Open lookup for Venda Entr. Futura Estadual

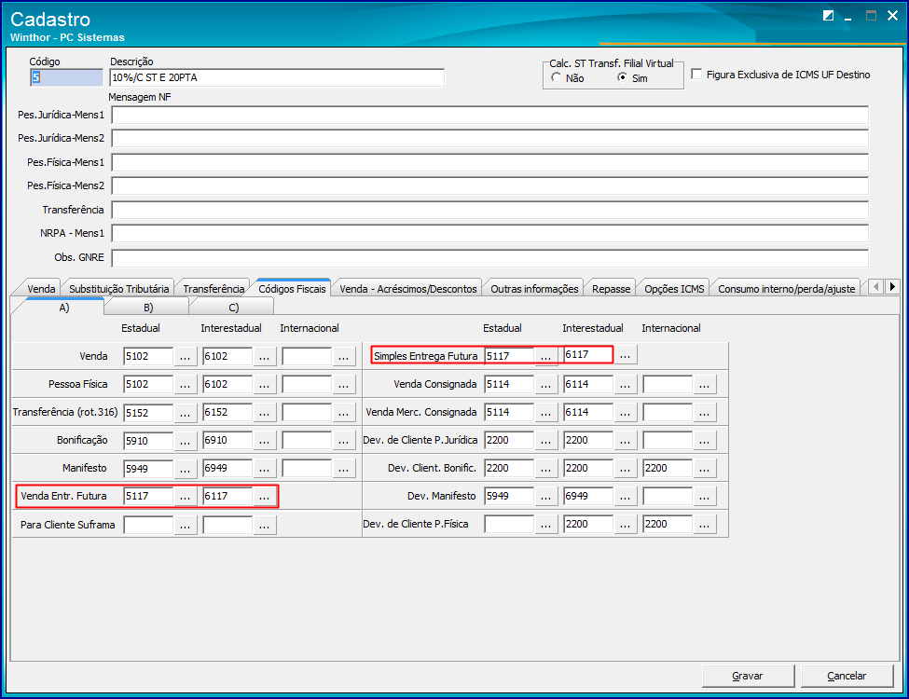(185, 496)
